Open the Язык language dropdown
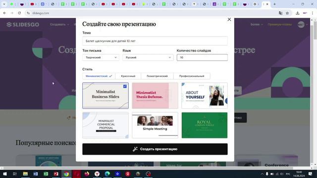The height and width of the screenshot is (178, 317). coord(148,57)
